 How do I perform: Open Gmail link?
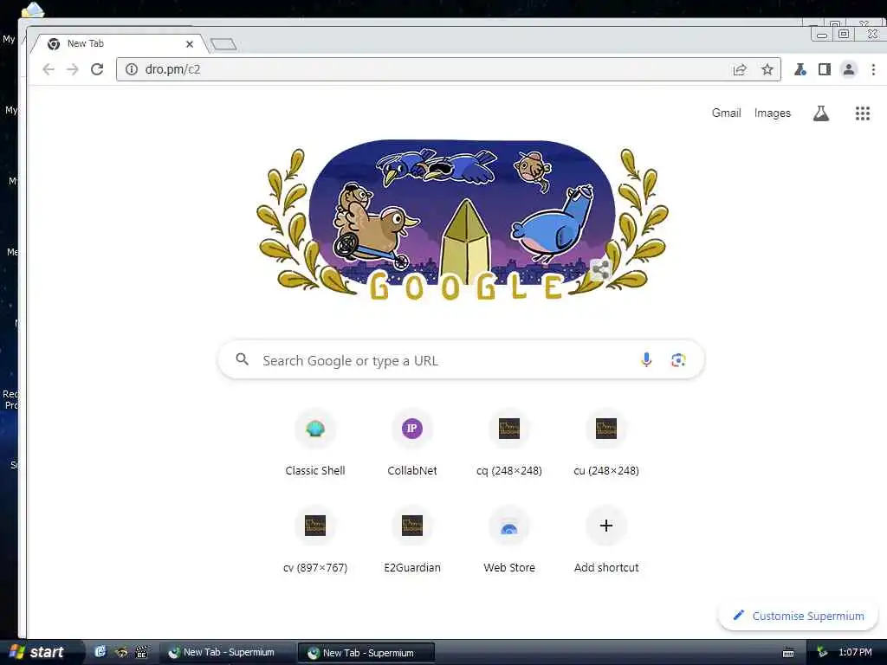point(727,113)
